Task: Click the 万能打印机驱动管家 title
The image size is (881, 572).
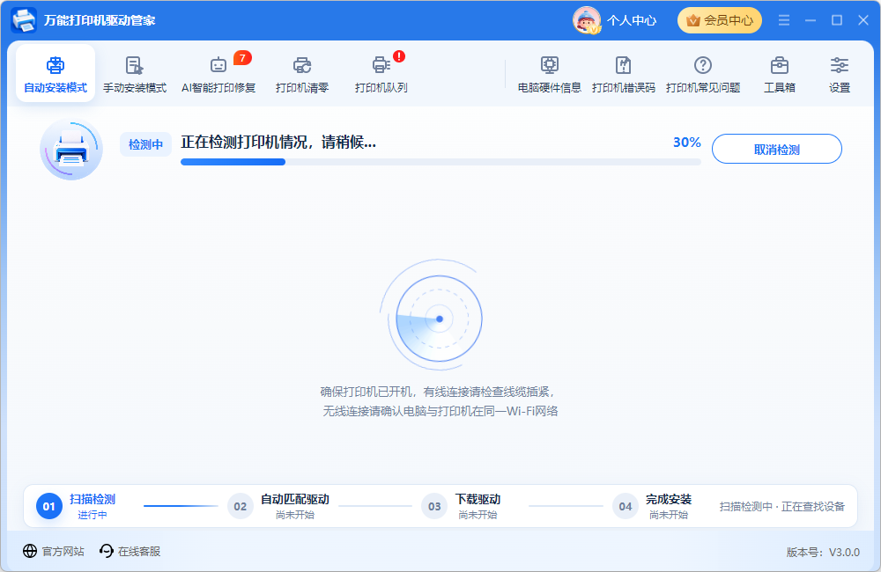Action: click(x=100, y=21)
